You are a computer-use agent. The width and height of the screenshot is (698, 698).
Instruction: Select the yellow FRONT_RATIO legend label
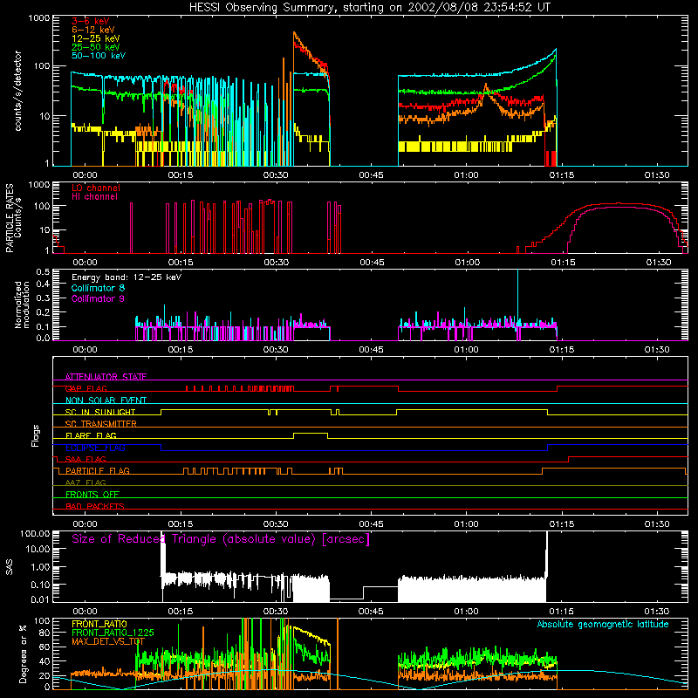click(x=99, y=624)
